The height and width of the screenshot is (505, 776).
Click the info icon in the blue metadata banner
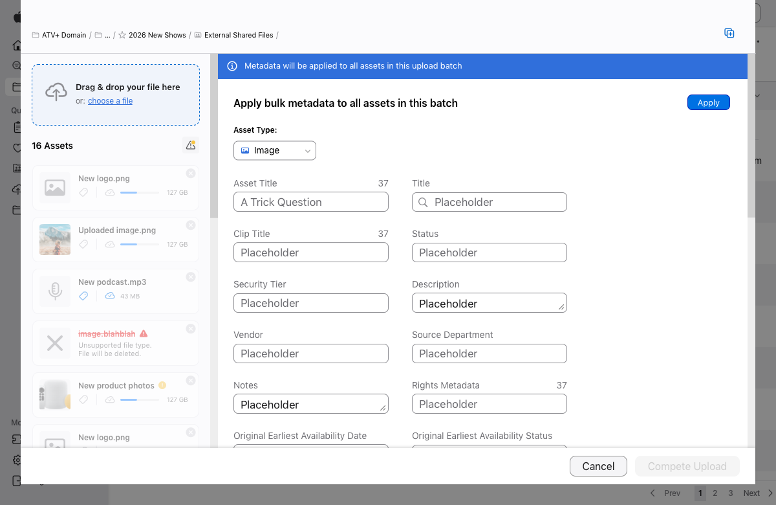click(x=232, y=66)
